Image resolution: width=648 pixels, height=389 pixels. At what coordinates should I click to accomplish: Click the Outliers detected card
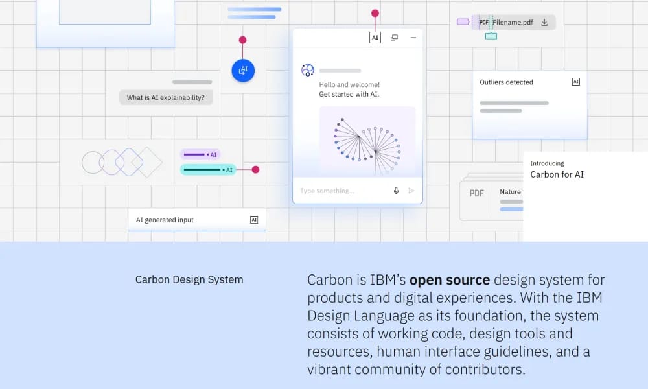point(530,104)
